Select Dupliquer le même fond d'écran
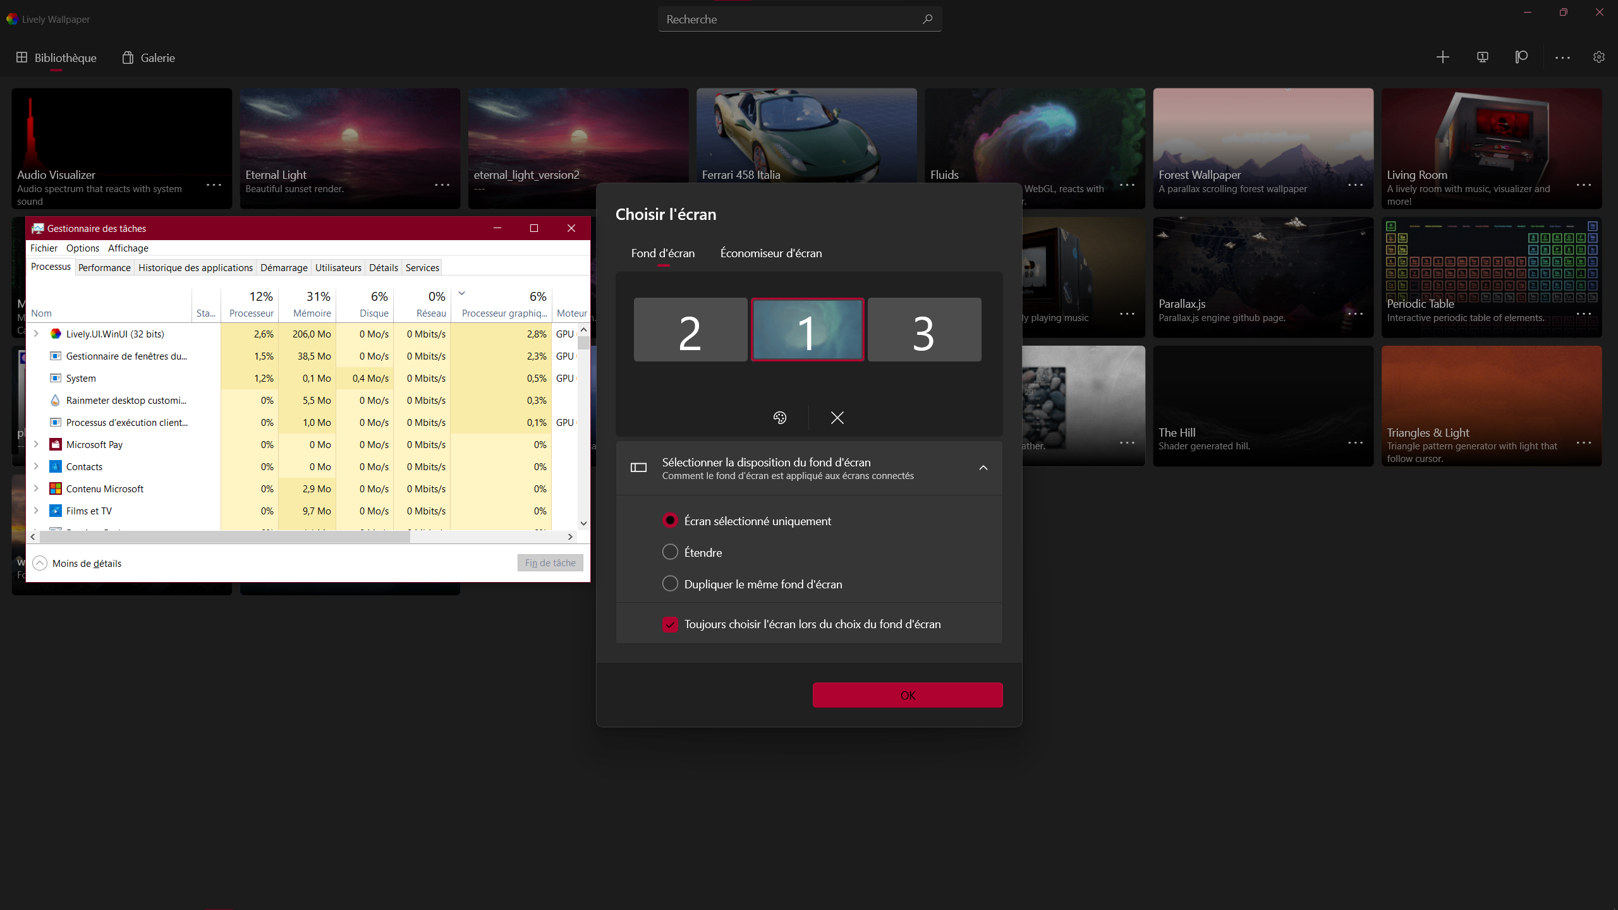Image resolution: width=1618 pixels, height=910 pixels. click(x=670, y=583)
